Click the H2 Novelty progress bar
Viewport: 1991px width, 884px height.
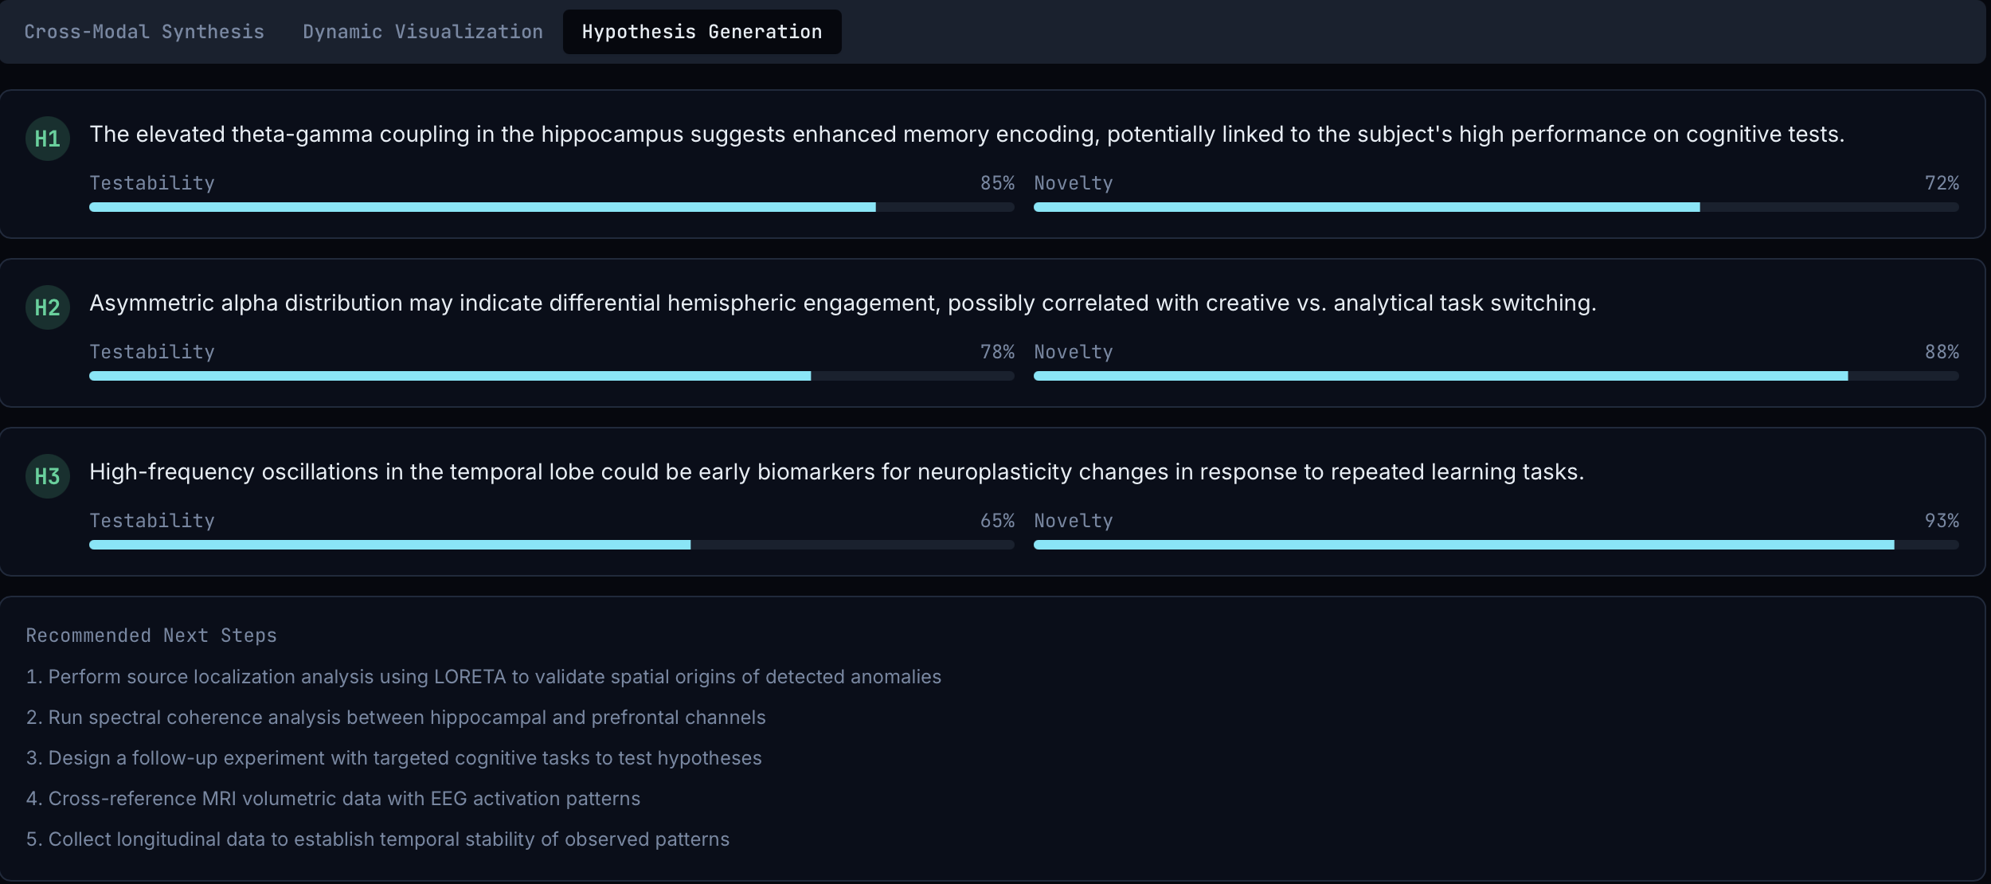pyautogui.click(x=1496, y=376)
